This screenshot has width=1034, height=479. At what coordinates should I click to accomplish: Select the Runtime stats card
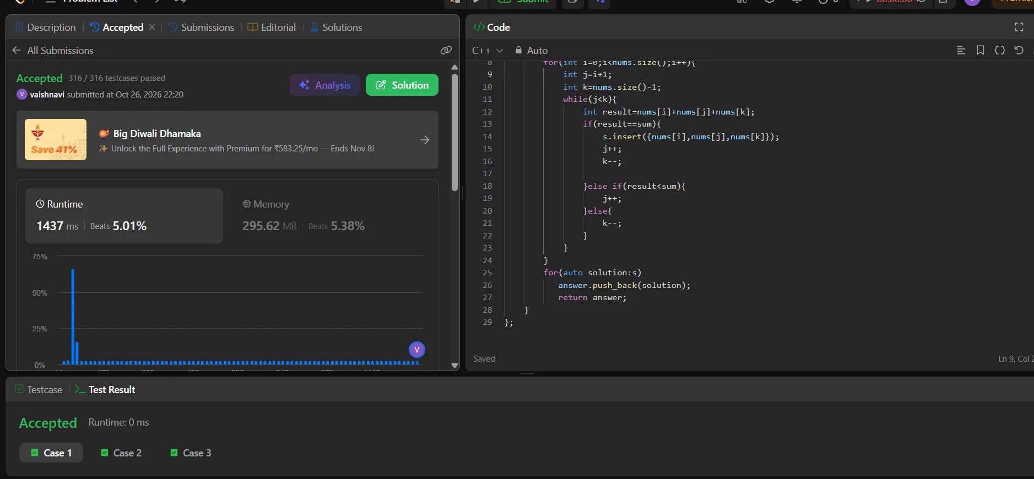click(x=124, y=216)
